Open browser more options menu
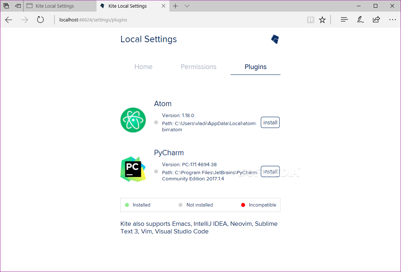The height and width of the screenshot is (272, 401). click(392, 20)
